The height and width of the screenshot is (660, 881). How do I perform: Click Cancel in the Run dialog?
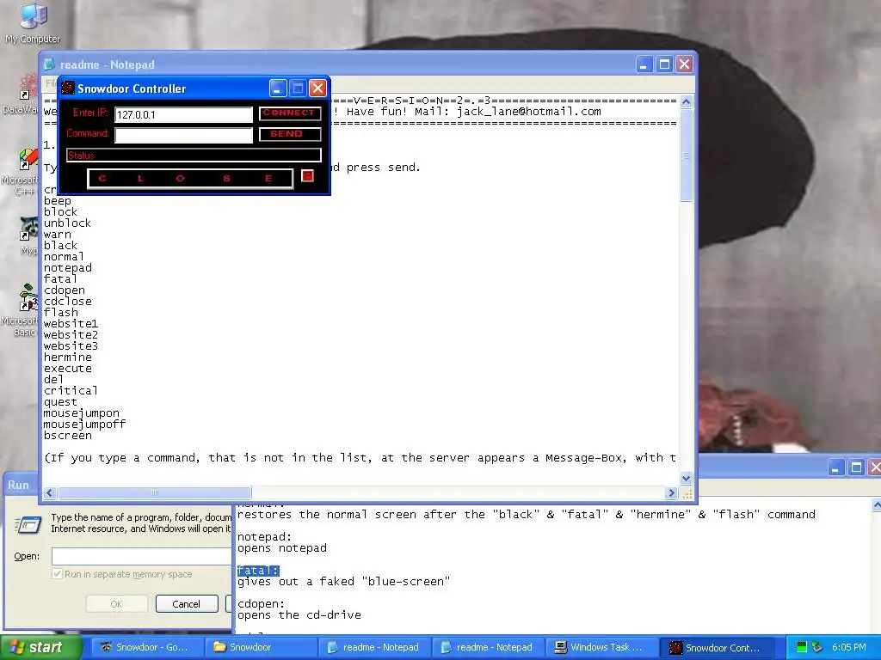[187, 604]
